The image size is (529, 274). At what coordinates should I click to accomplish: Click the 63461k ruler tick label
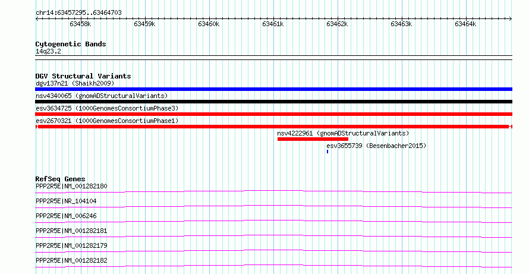point(273,24)
